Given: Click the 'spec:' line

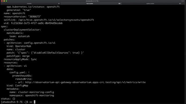Looking at the screenshot, I should click(4, 26).
